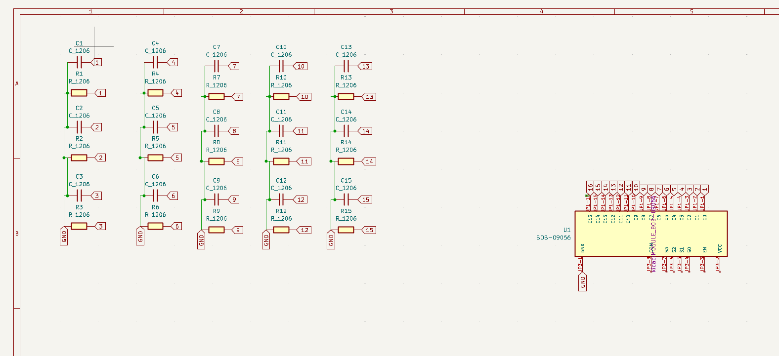Click the U1 reference designator text
Viewport: 779px width, 356px height.
[x=567, y=230]
